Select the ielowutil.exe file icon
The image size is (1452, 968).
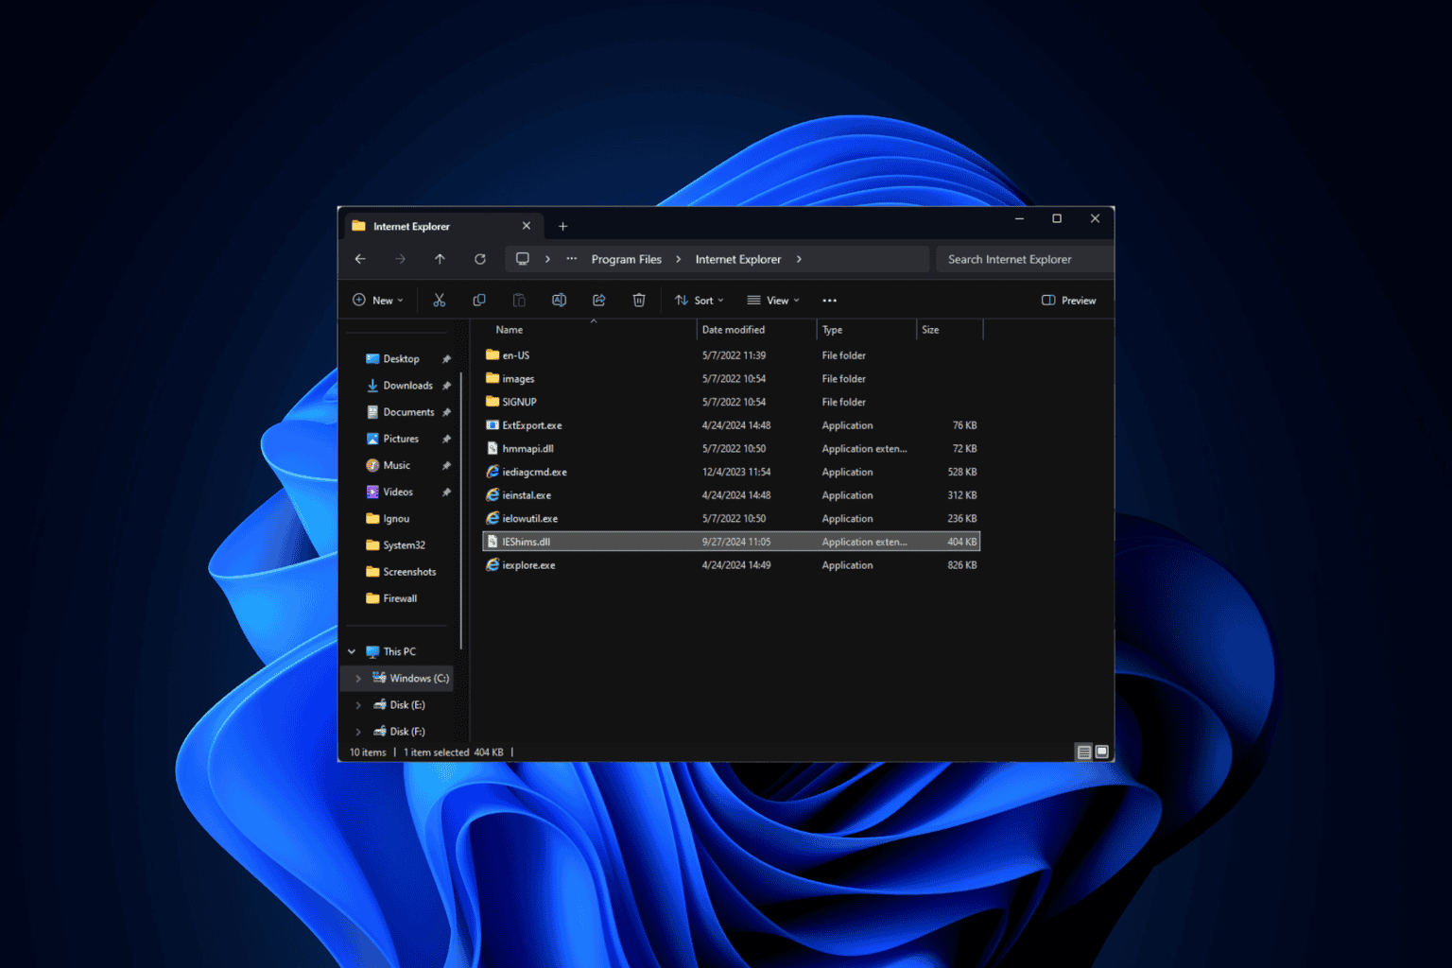493,518
